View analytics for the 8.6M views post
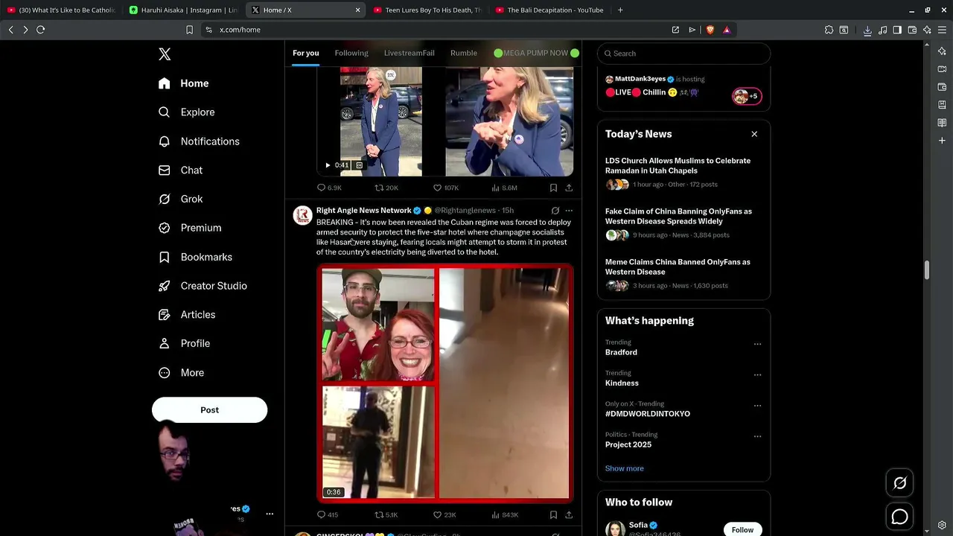 (x=504, y=188)
